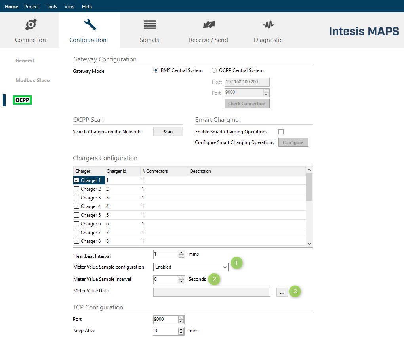The image size is (404, 337).
Task: Increase the Keep Alive minutes
Action: [x=181, y=329]
